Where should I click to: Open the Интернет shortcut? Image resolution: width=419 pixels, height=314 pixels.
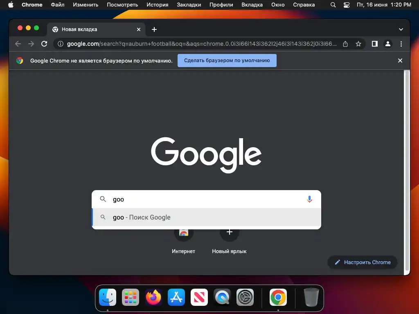point(183,240)
